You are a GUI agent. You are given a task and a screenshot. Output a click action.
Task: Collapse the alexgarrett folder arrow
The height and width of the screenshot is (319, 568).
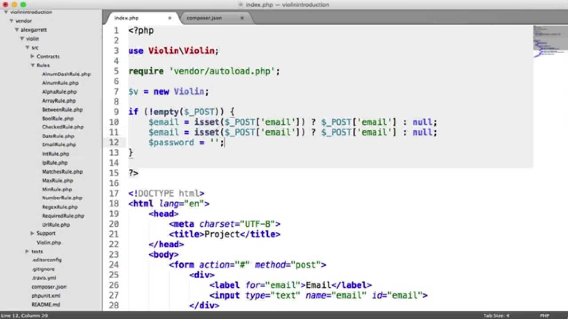(x=17, y=30)
